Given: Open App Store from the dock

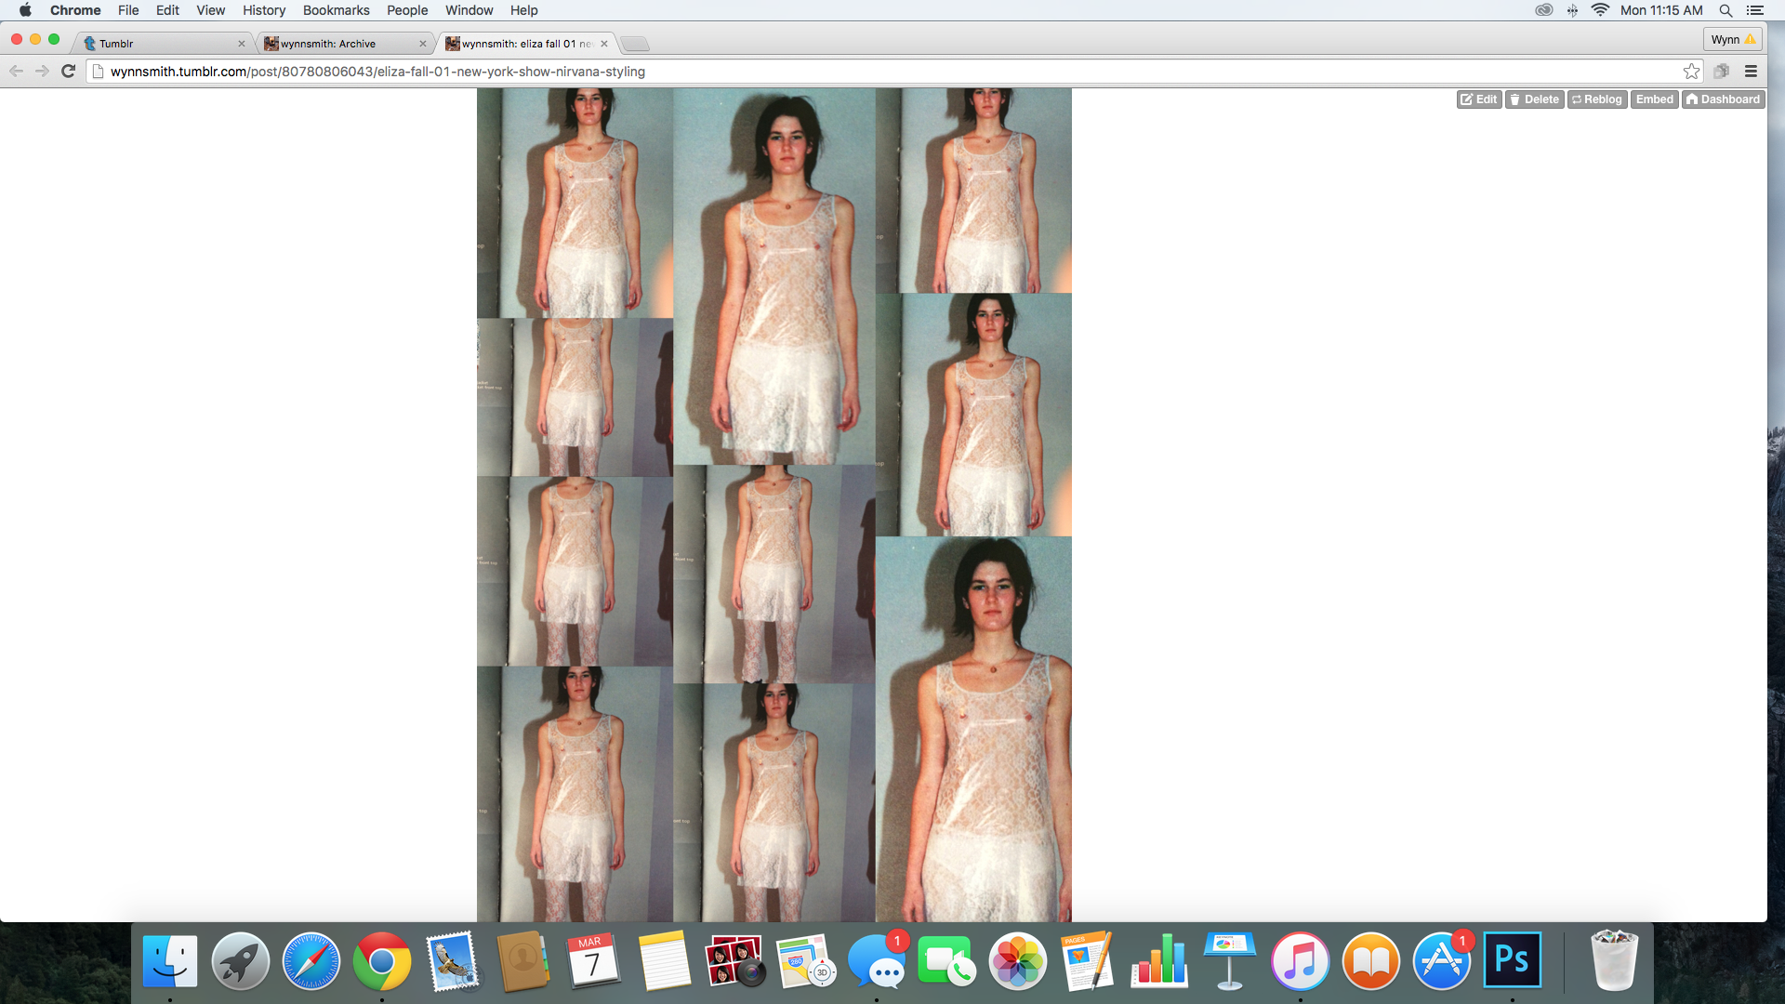Looking at the screenshot, I should pos(1441,960).
